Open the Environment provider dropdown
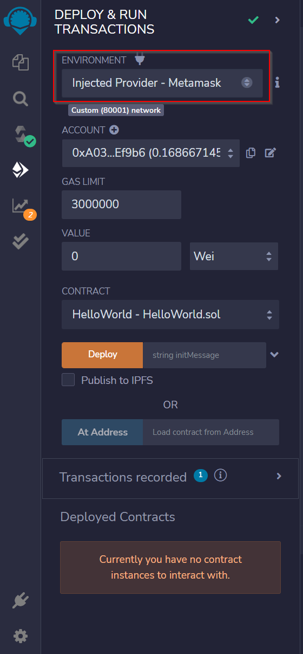This screenshot has width=303, height=654. [162, 83]
